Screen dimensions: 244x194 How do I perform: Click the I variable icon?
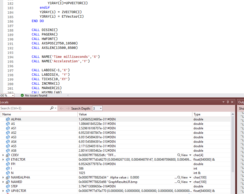click(8, 169)
